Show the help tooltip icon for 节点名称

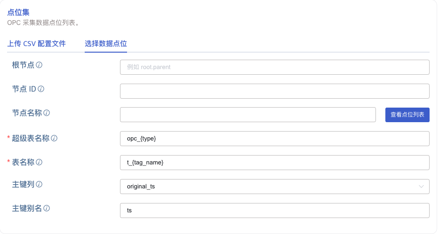[x=47, y=113]
